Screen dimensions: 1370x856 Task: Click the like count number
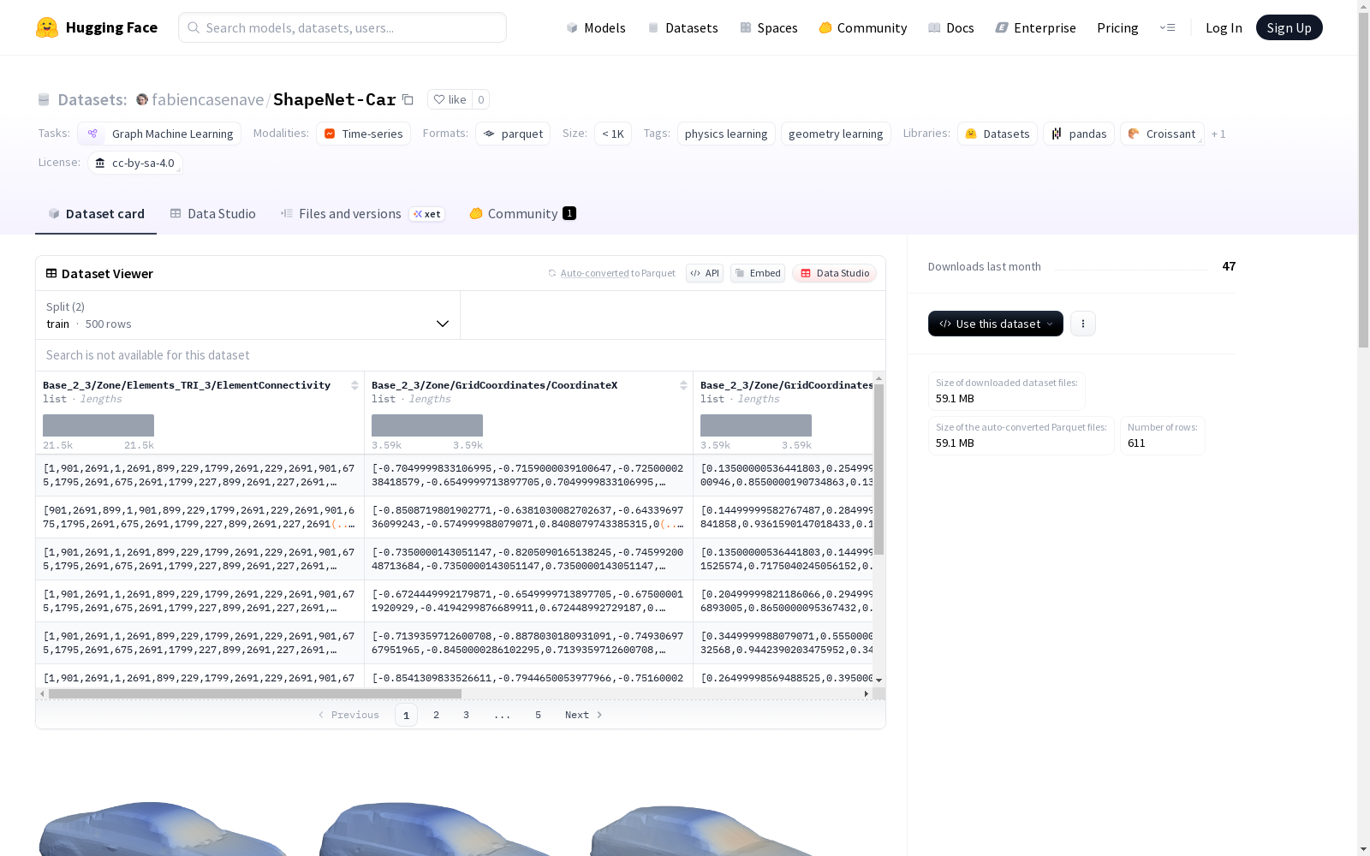click(x=481, y=99)
